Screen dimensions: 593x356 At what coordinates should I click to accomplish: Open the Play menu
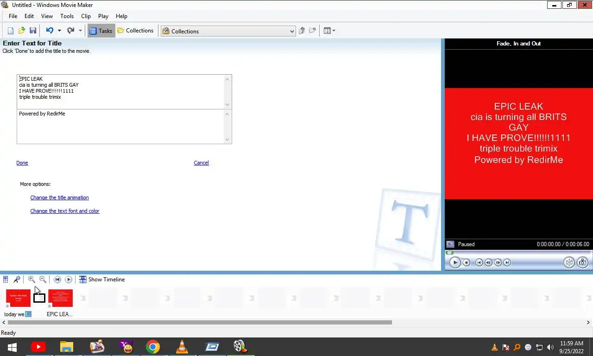pyautogui.click(x=103, y=16)
